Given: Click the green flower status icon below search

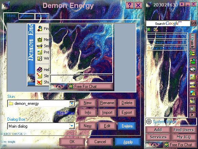Looking at the screenshot, I should 148,30.
